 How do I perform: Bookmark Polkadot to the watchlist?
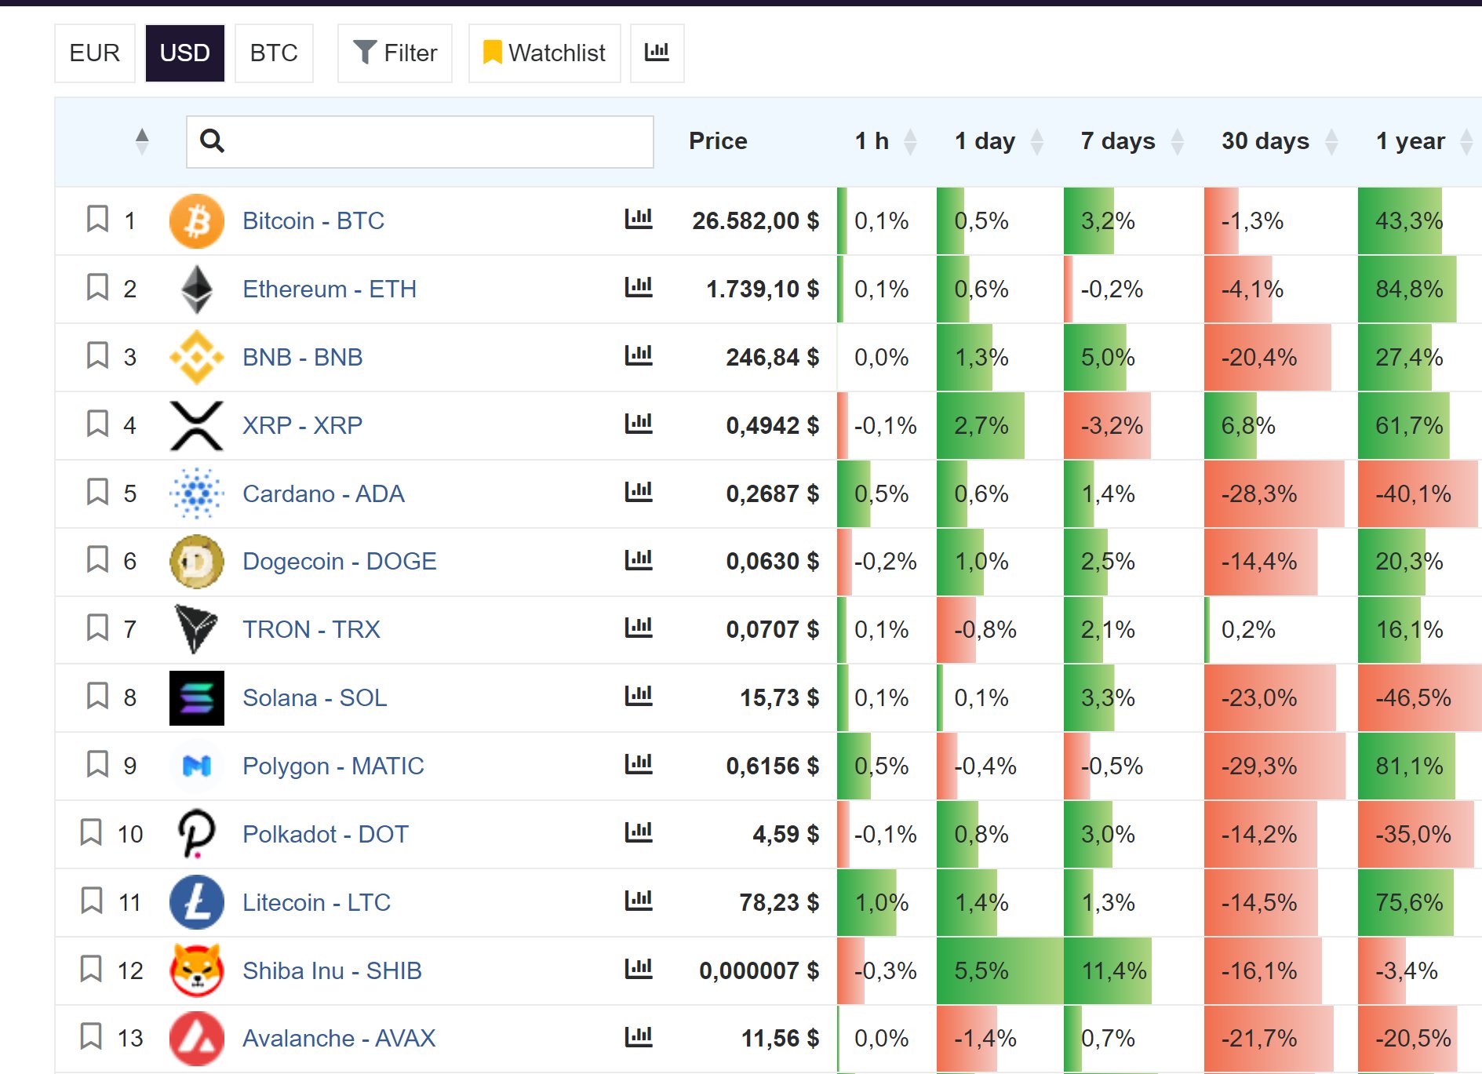point(91,832)
